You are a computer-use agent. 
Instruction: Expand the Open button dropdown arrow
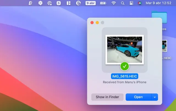(155, 97)
